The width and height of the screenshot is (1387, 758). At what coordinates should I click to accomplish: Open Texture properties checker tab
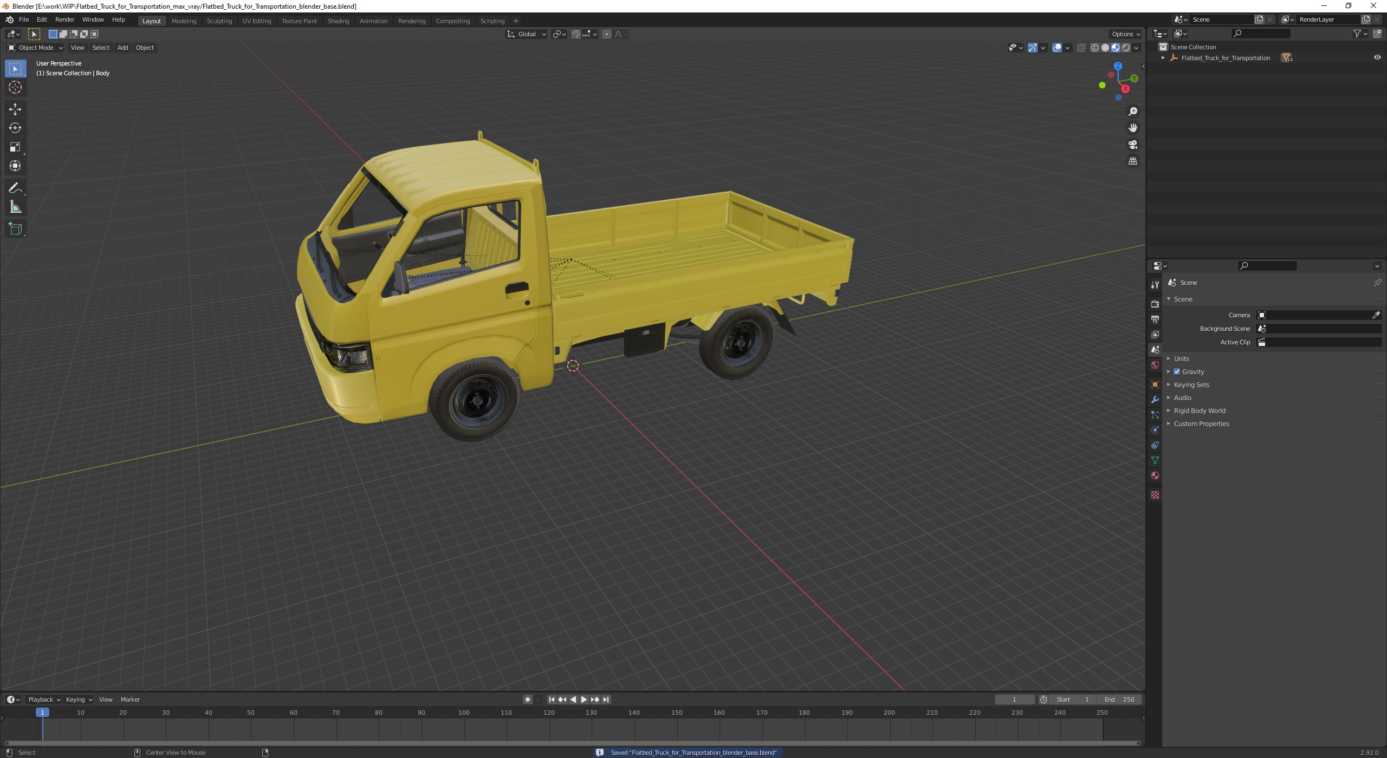point(1155,495)
